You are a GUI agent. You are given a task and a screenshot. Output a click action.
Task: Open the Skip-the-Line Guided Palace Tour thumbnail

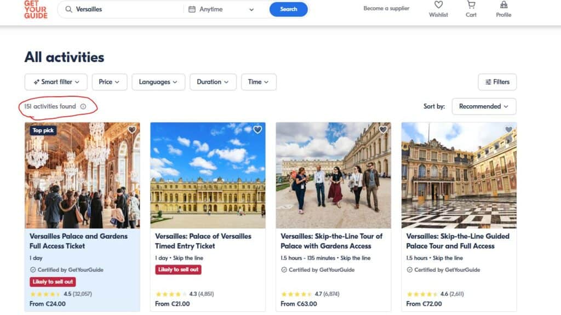tap(459, 175)
